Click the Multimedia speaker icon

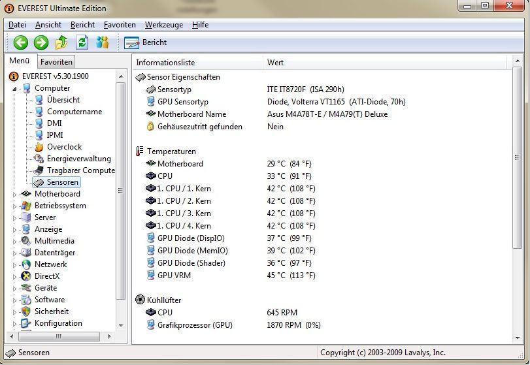coord(26,241)
